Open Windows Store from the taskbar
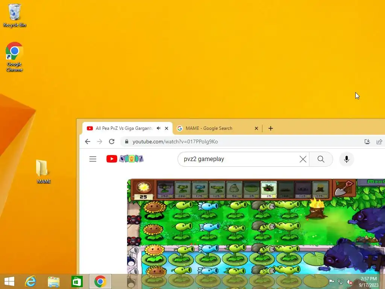Screen dimensions: 385x289 (77, 281)
